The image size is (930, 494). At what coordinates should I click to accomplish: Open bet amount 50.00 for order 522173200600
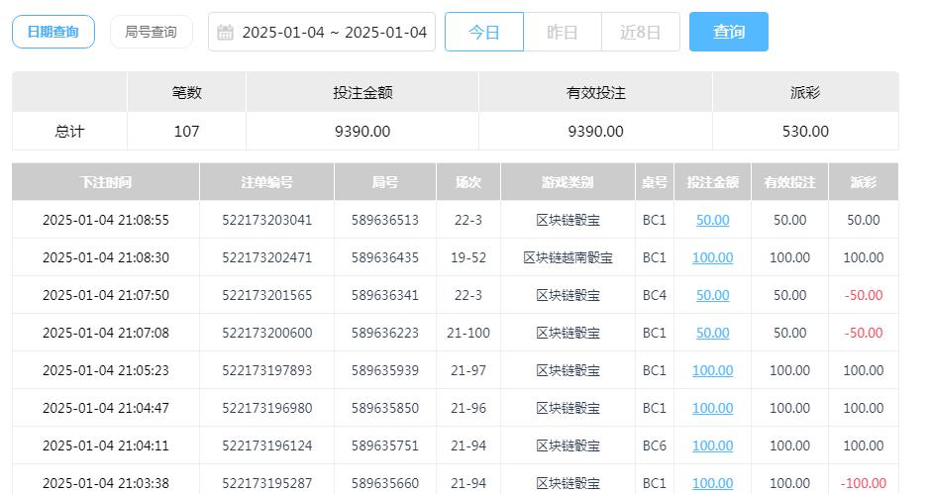[x=712, y=333]
